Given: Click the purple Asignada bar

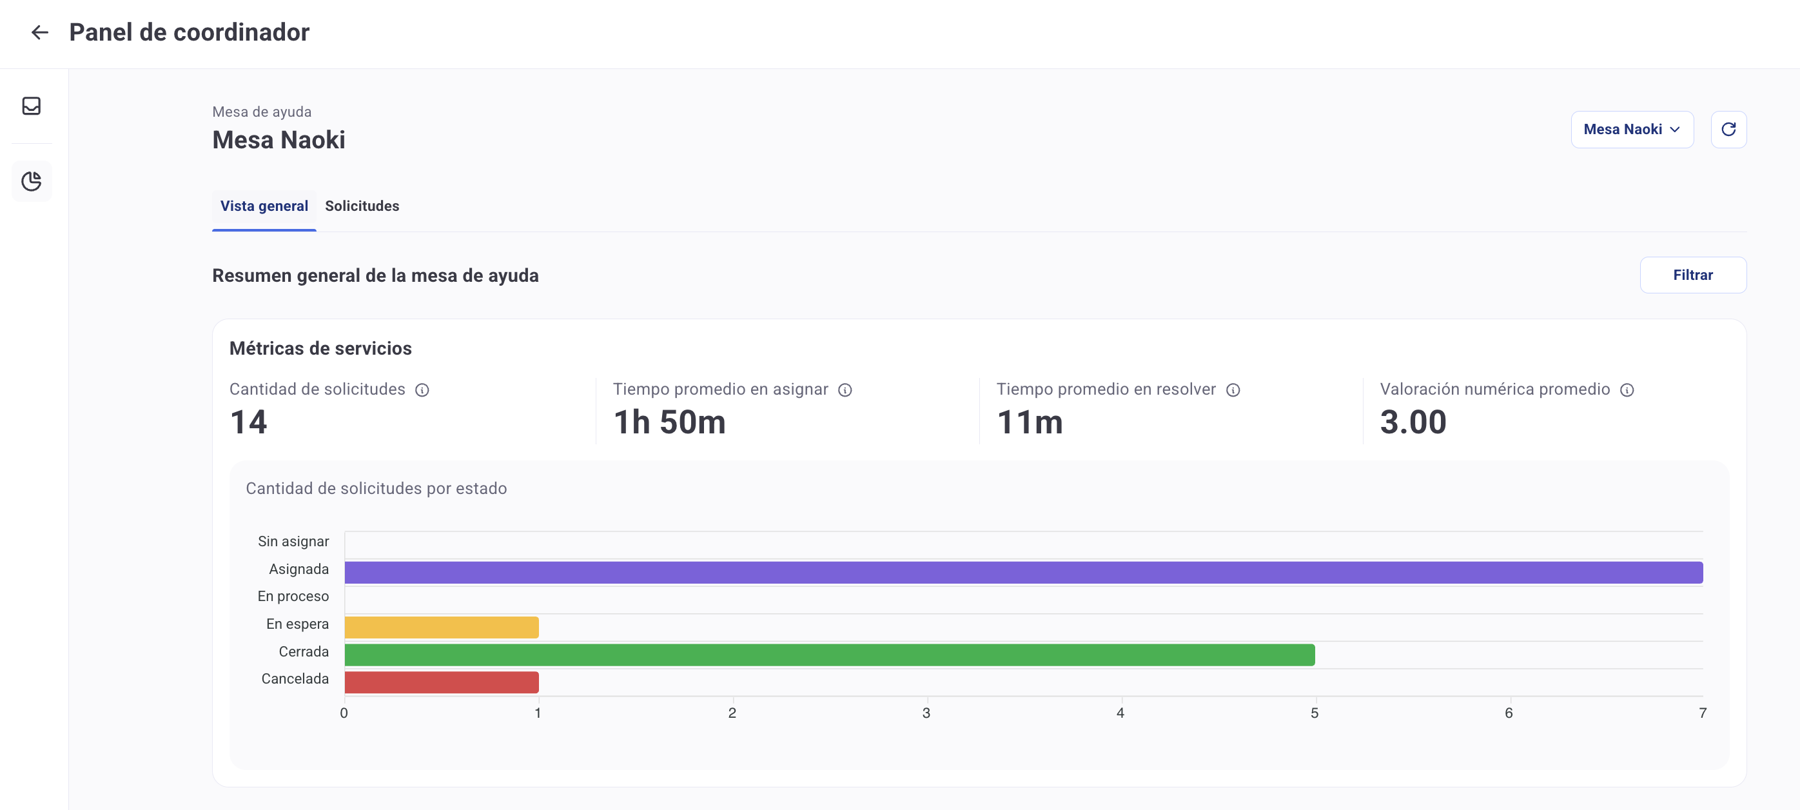Looking at the screenshot, I should [x=1023, y=573].
